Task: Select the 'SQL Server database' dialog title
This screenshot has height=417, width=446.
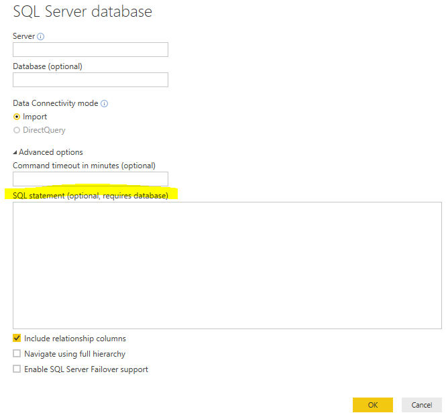Action: coord(82,11)
